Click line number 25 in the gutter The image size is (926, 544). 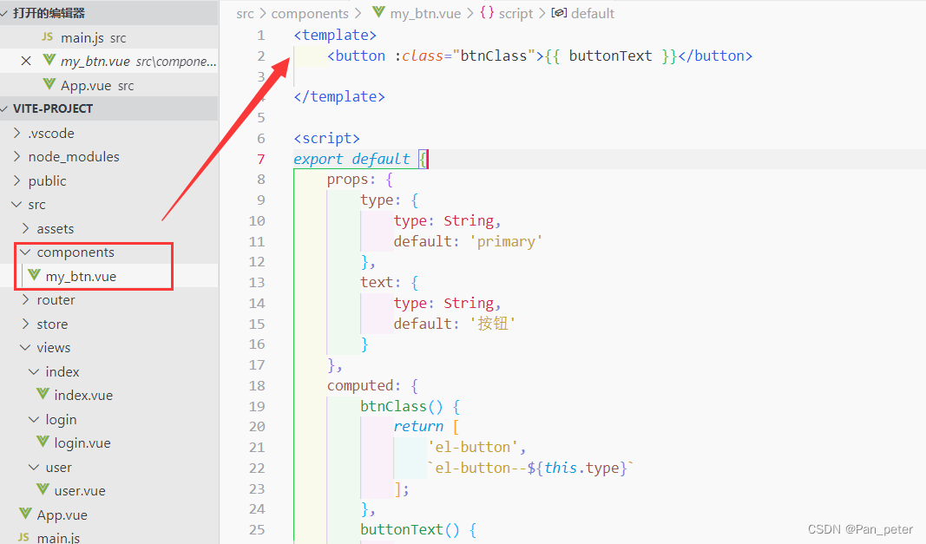[x=257, y=529]
